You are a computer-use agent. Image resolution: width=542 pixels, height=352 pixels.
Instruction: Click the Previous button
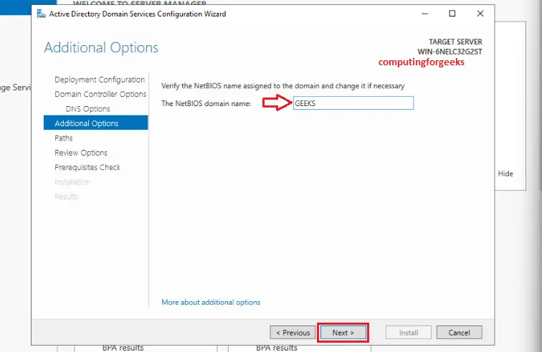[x=293, y=333]
